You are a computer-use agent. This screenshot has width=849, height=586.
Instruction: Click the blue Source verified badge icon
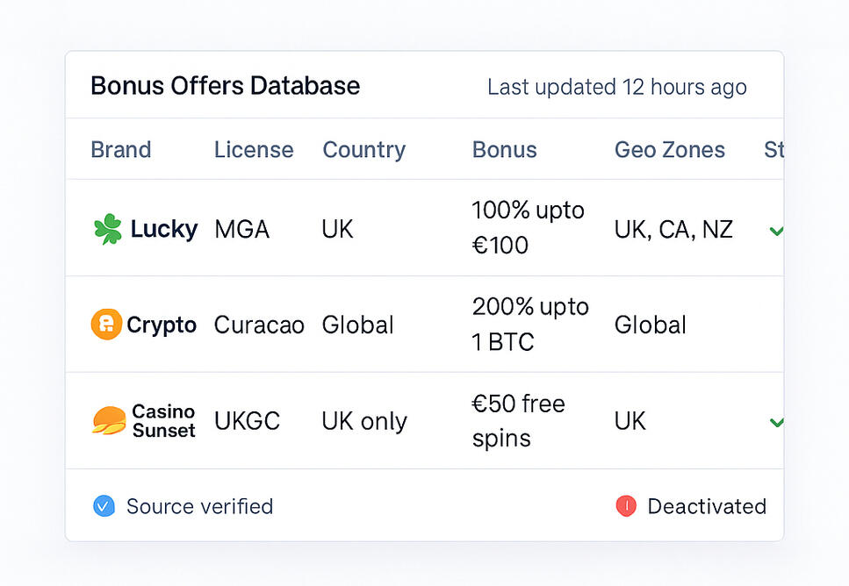click(x=104, y=506)
